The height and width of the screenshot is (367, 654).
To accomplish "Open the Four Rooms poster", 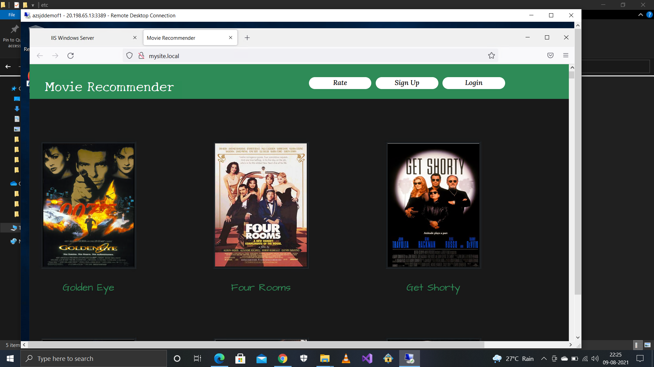I will [261, 205].
